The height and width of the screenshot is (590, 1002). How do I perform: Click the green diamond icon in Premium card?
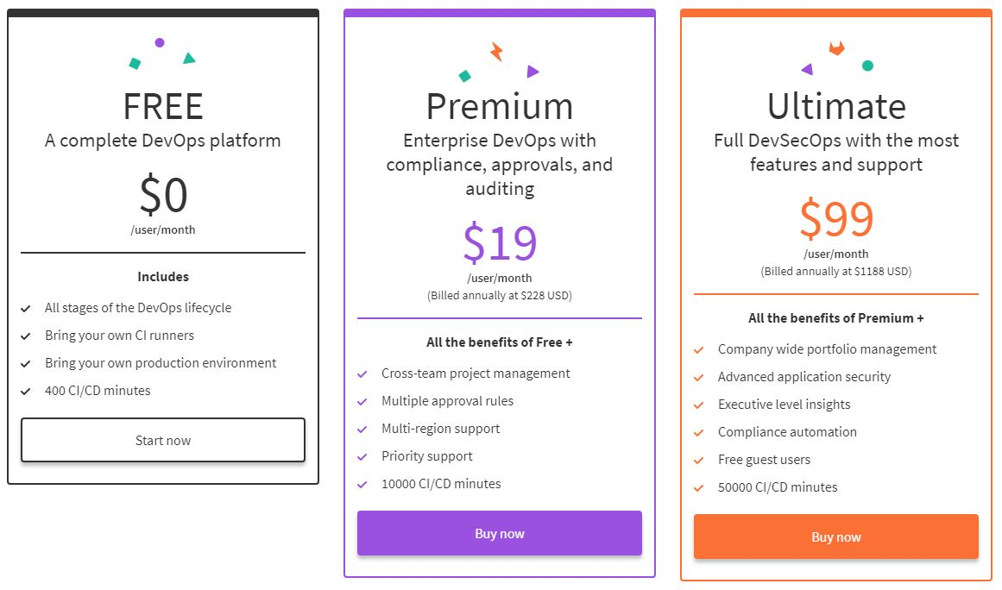(x=465, y=76)
